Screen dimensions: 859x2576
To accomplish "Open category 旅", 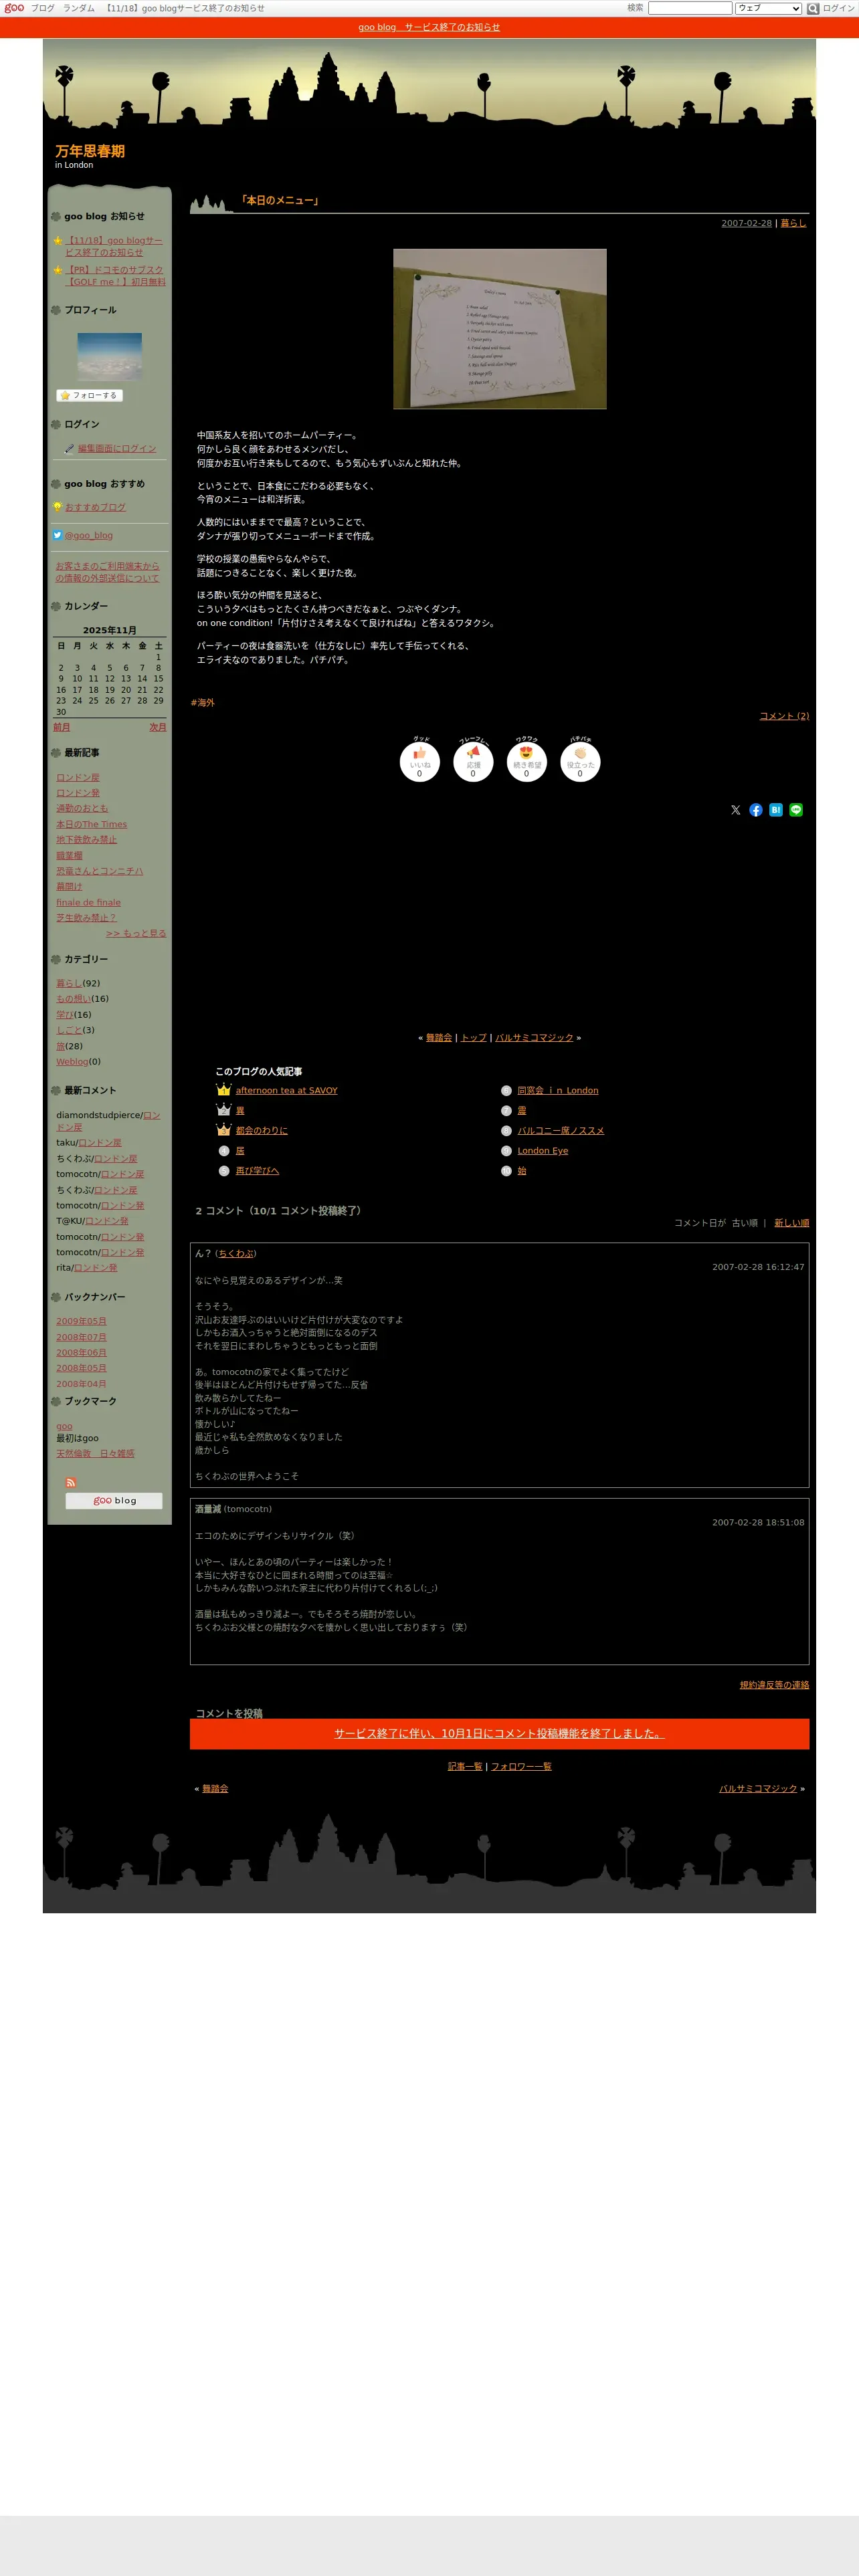I will [60, 1046].
